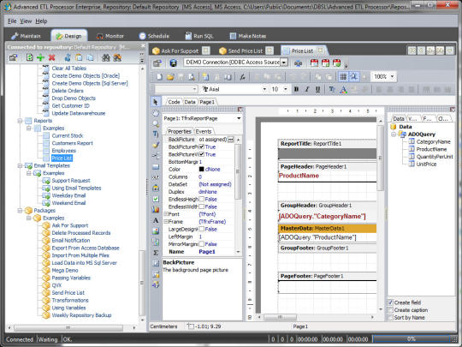Open DEMO Connection dropdown
462x347 pixels.
tap(284, 63)
